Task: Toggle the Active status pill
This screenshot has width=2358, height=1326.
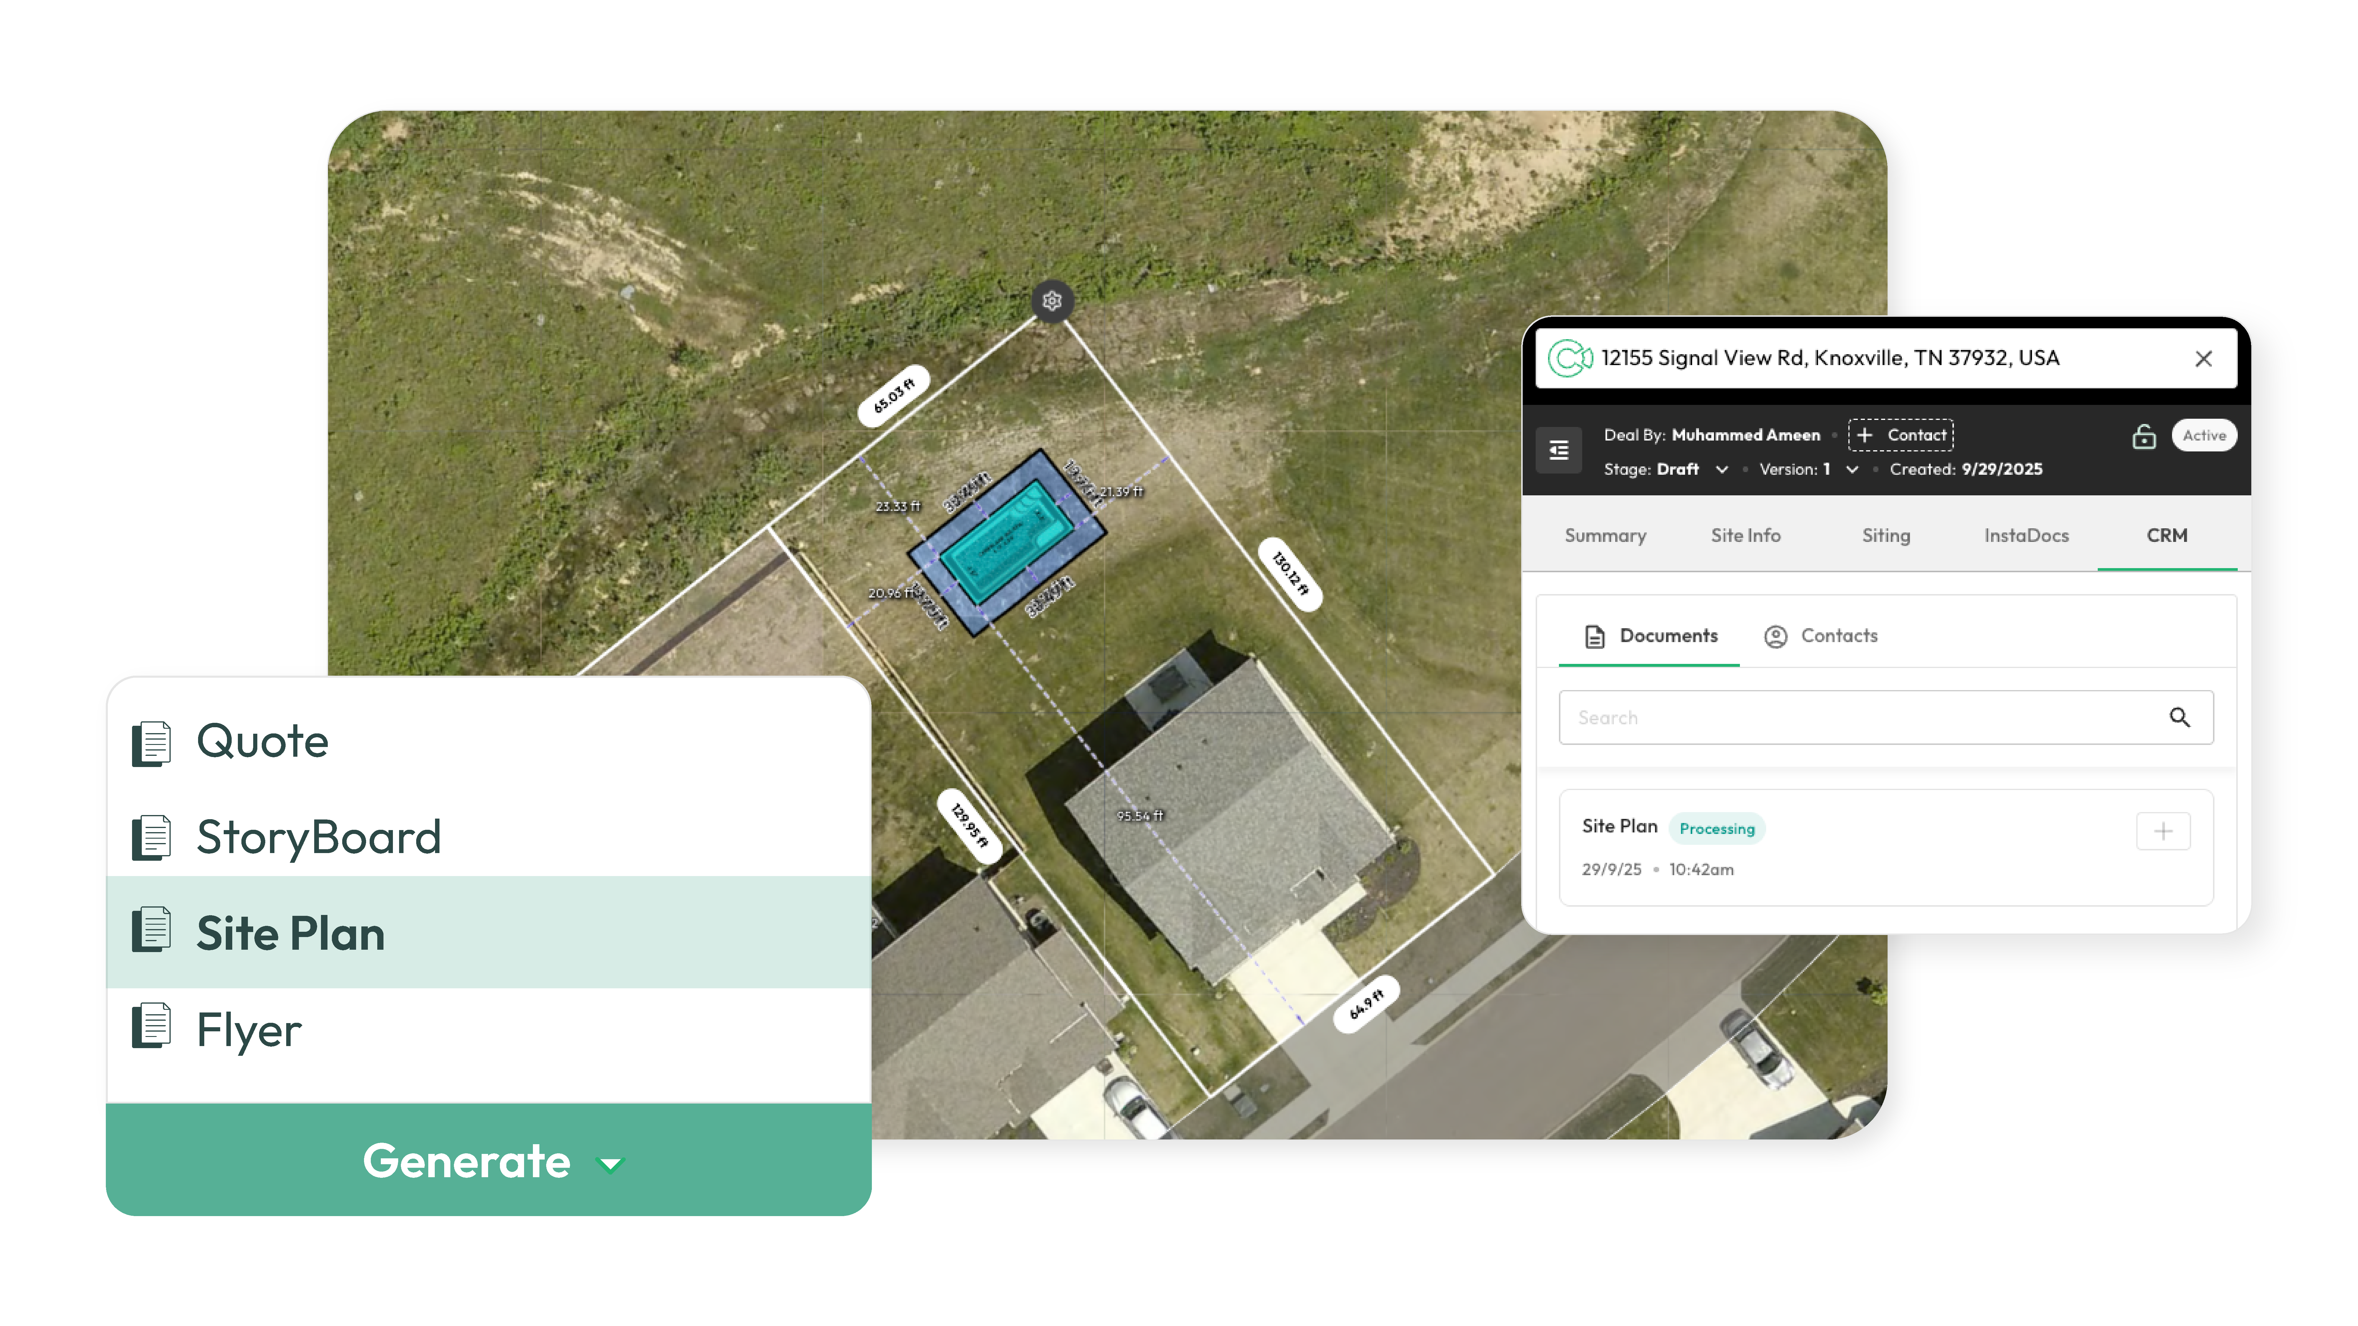Action: [2204, 436]
